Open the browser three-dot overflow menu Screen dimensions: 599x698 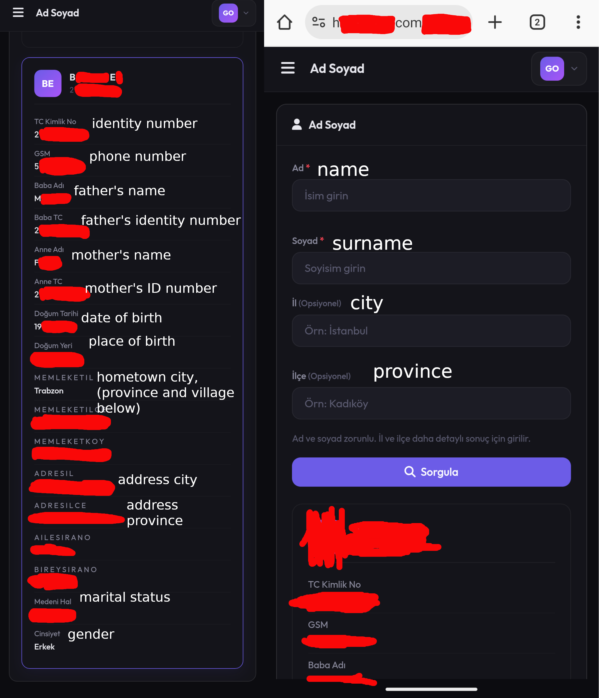578,22
